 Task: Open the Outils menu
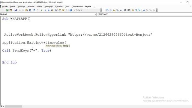click(x=67, y=7)
